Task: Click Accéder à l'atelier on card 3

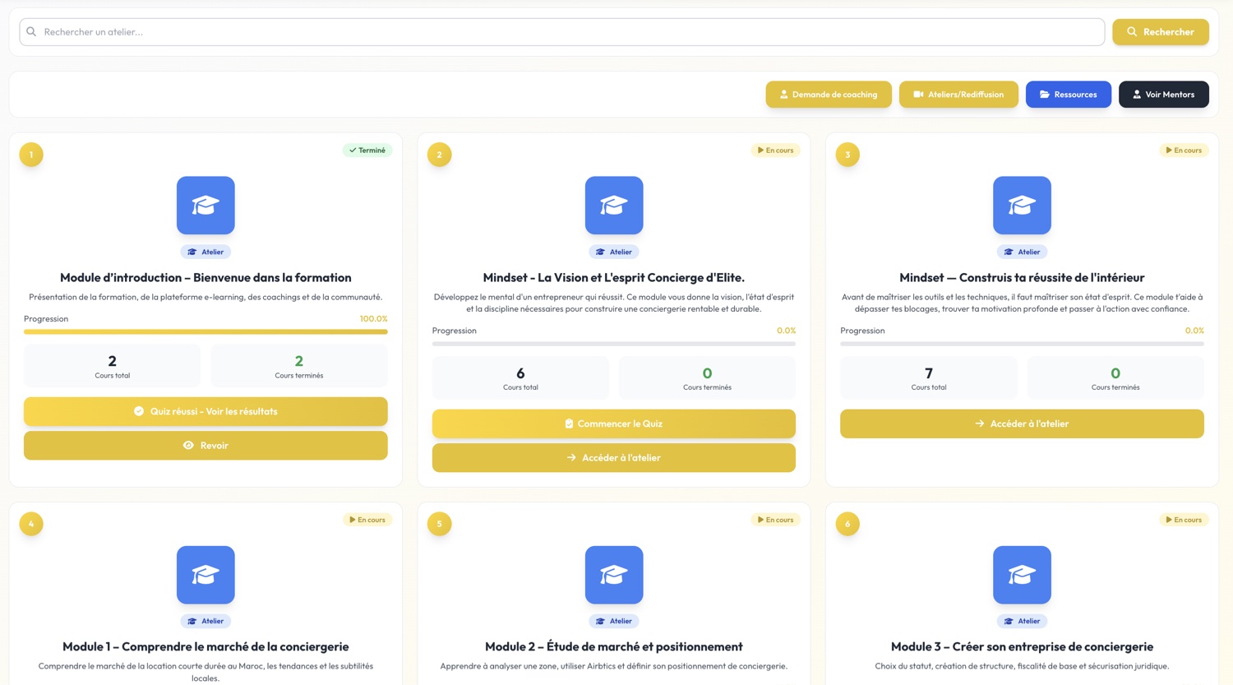Action: coord(1022,423)
